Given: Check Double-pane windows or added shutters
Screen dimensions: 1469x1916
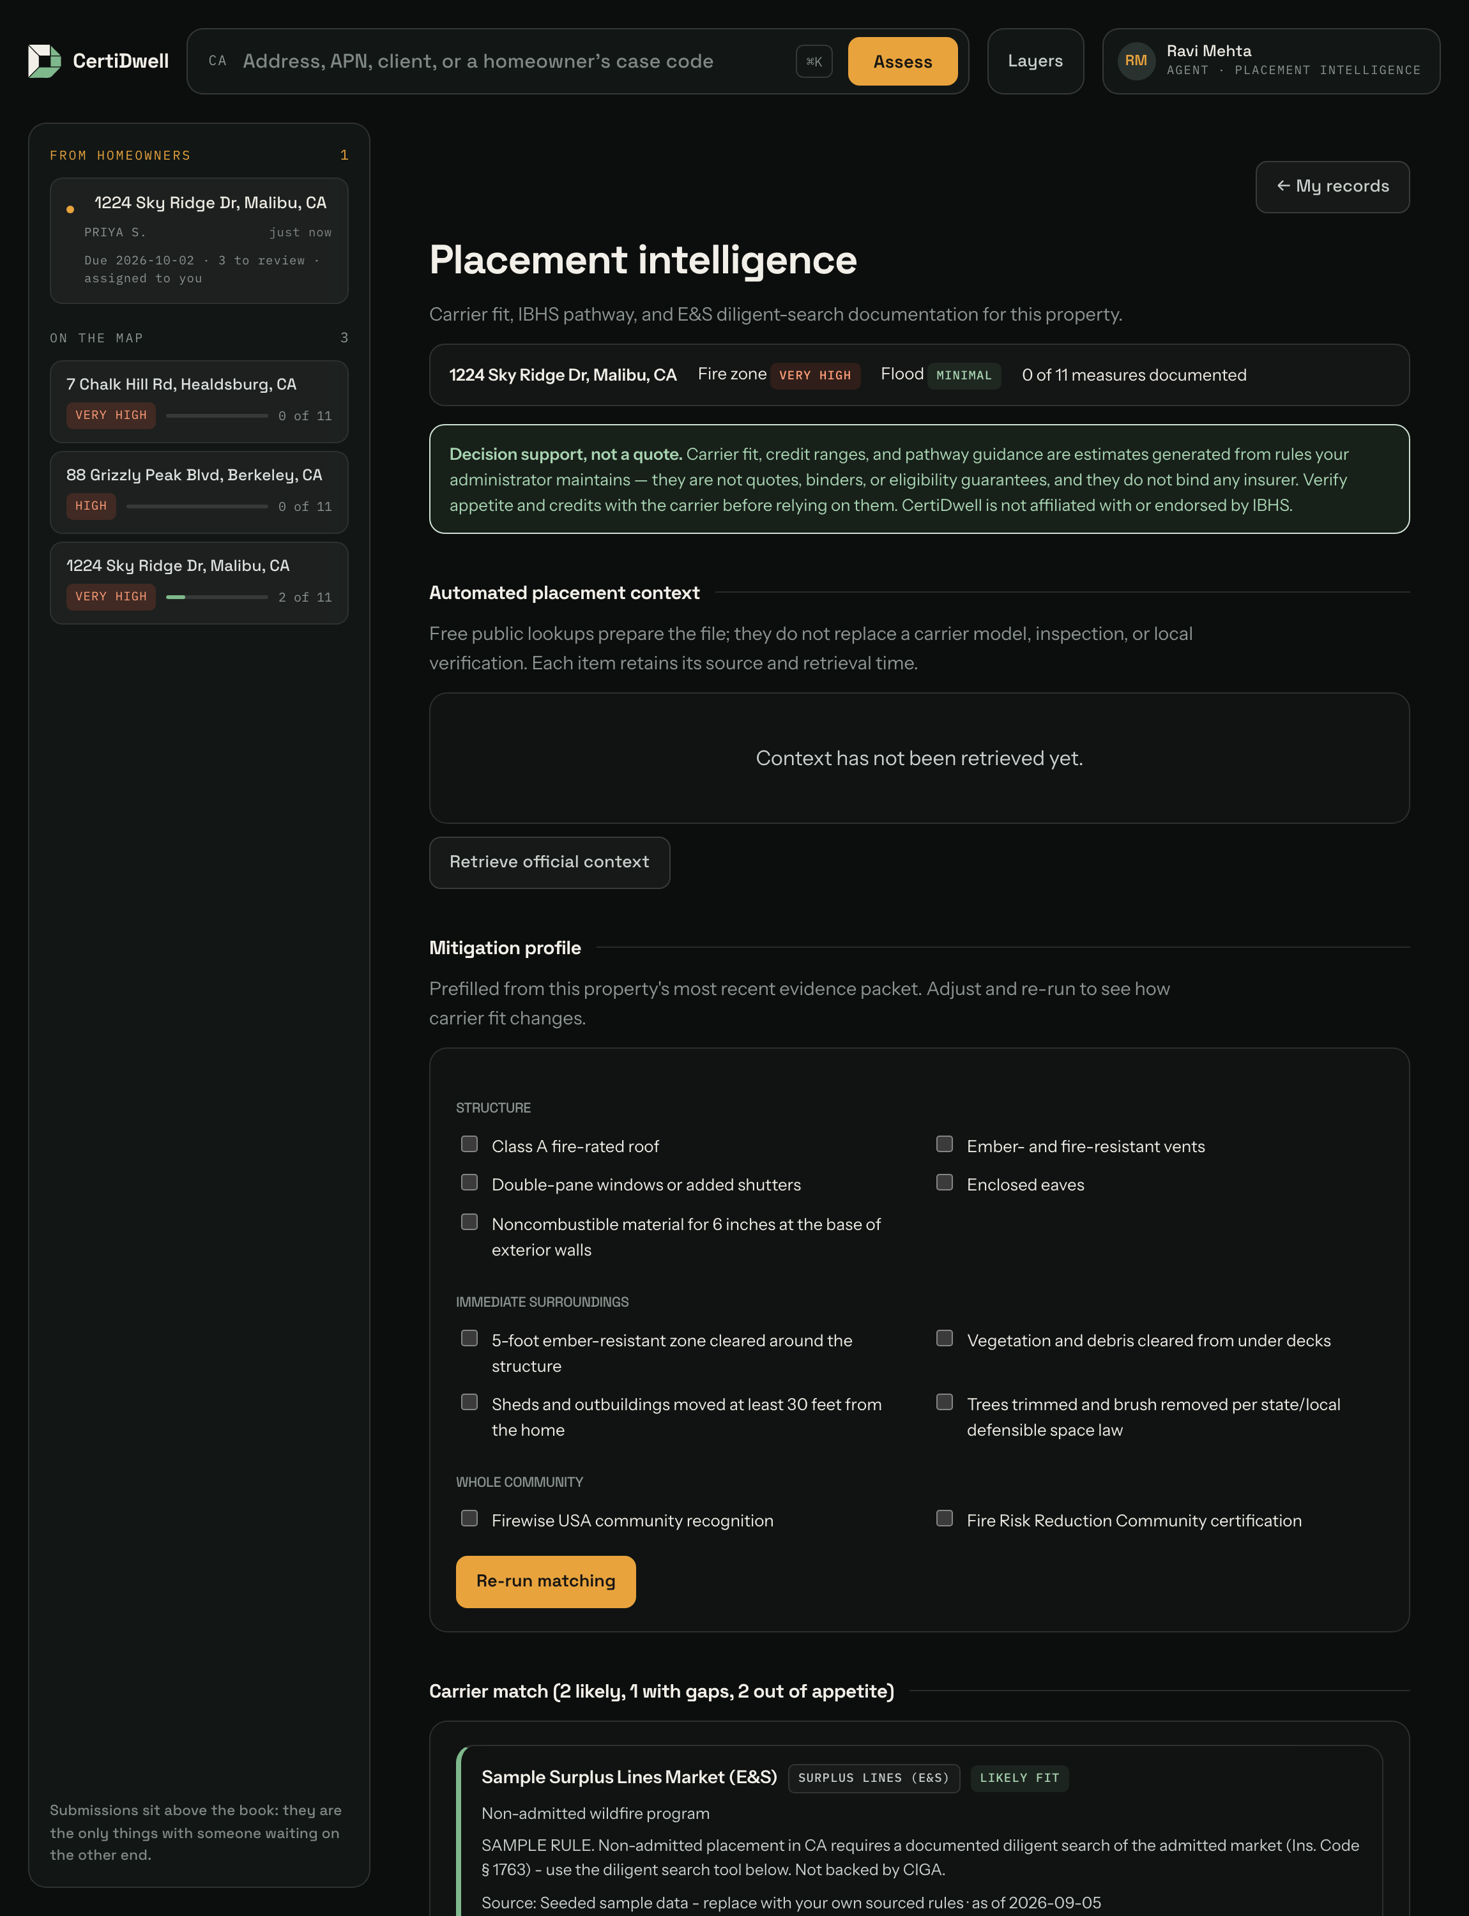Looking at the screenshot, I should tap(469, 1182).
